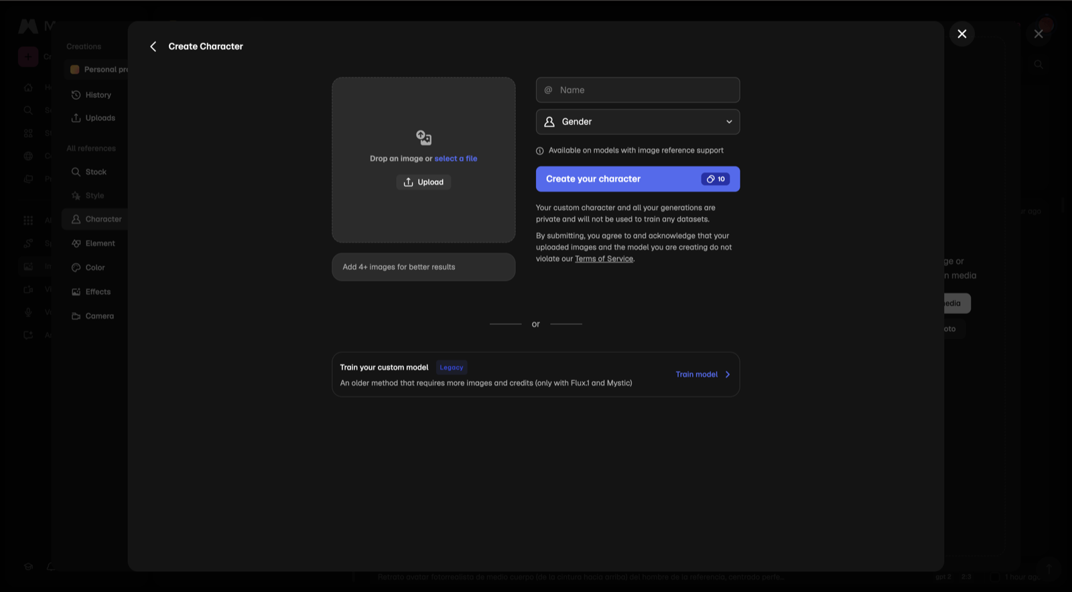Select Character in the sidebar
This screenshot has width=1072, height=592.
94,219
